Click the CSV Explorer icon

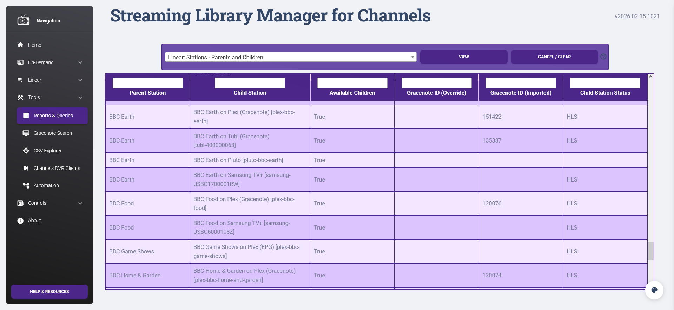click(26, 151)
